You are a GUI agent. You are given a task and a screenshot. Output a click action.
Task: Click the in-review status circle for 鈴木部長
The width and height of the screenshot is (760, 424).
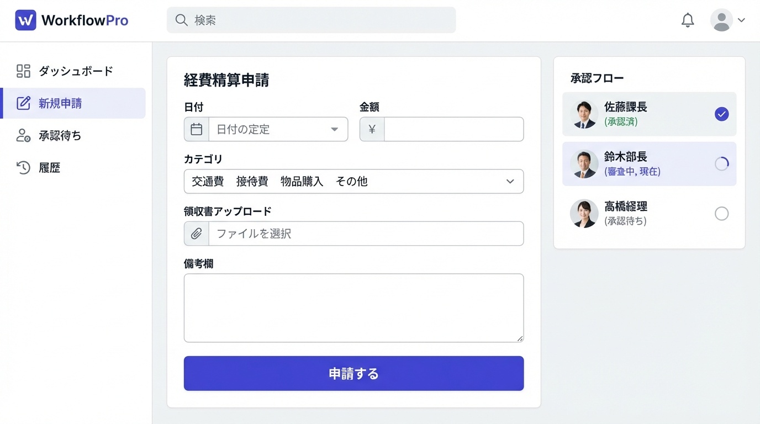(721, 164)
